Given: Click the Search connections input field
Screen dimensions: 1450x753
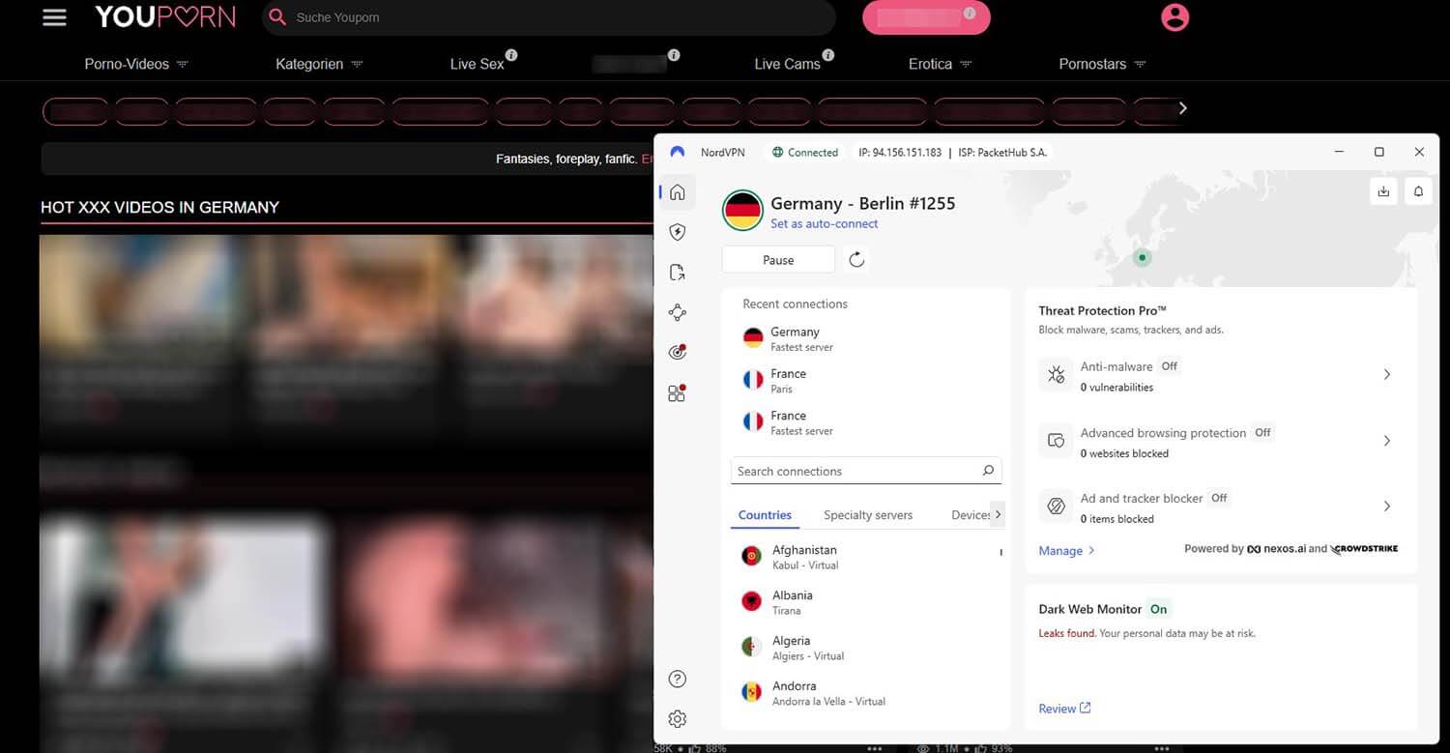Looking at the screenshot, I should [866, 471].
